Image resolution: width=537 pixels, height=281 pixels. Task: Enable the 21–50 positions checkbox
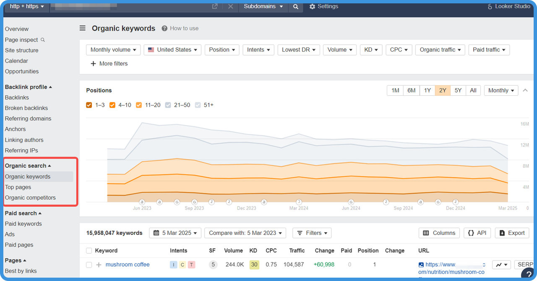168,105
